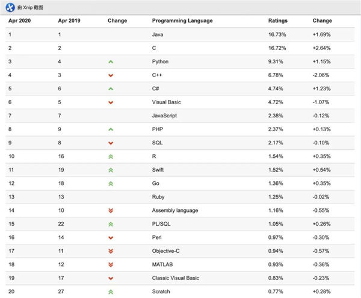Select the JavaScript language entry

tap(164, 116)
